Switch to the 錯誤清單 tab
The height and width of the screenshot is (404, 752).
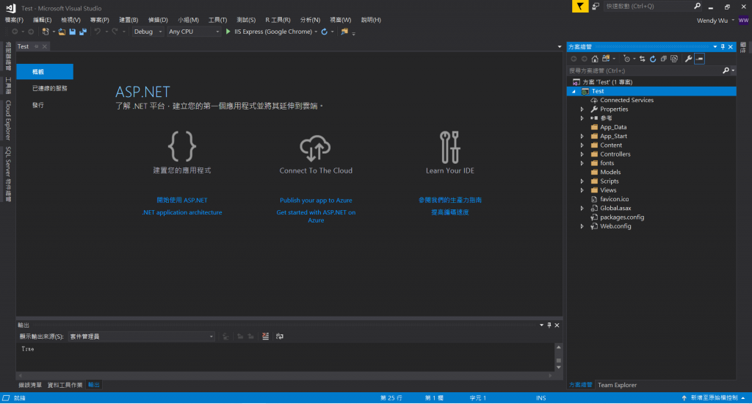(x=30, y=385)
